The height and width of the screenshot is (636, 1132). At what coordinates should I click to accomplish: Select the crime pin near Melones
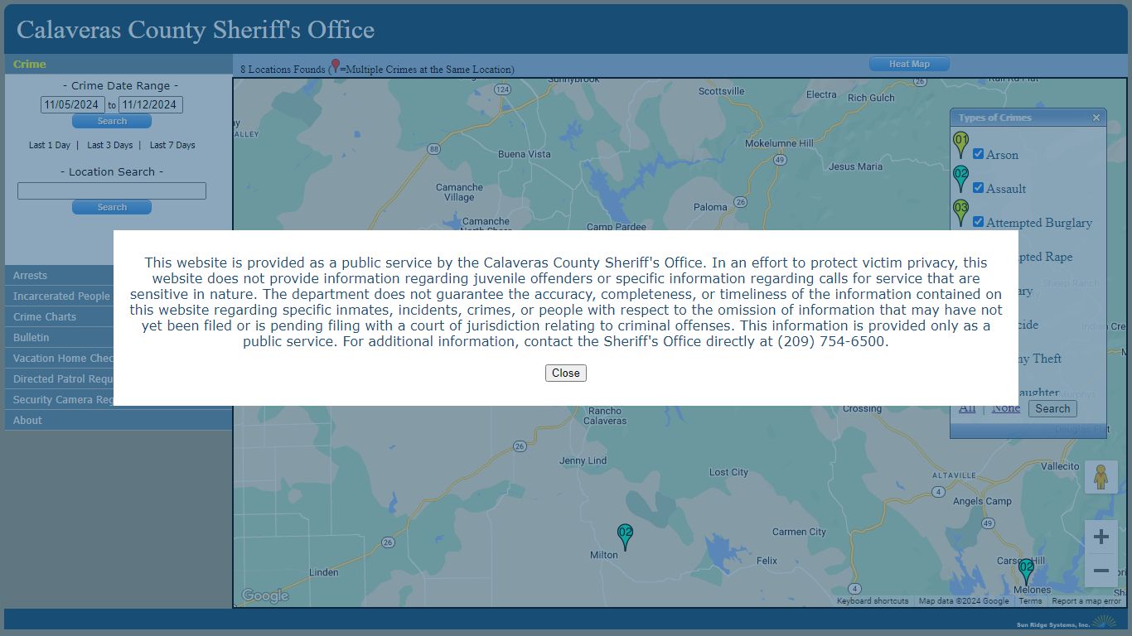(1026, 572)
